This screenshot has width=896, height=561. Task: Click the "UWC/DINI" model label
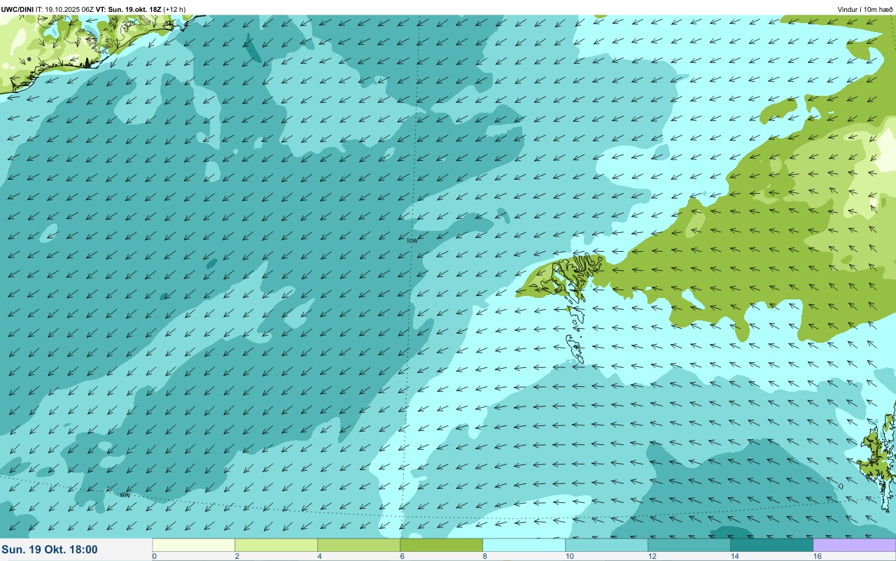point(17,9)
